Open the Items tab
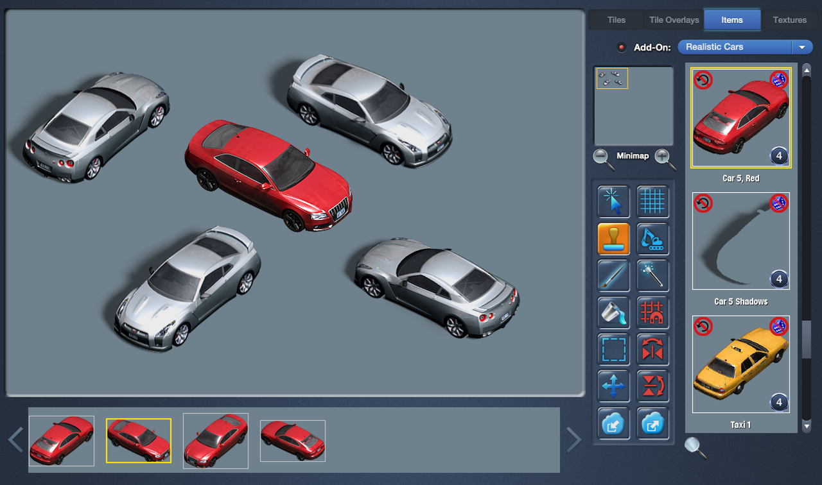Viewport: 822px width, 485px height. coord(732,20)
